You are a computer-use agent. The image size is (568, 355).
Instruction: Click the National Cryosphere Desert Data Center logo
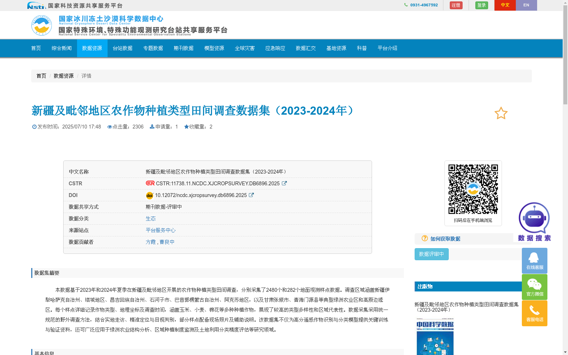[x=42, y=25]
